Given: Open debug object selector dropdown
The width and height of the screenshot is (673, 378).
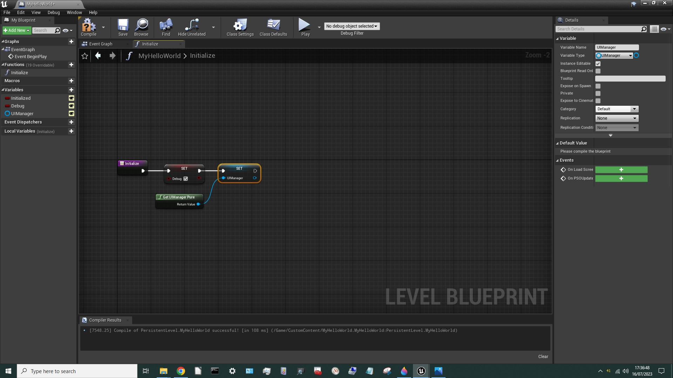Looking at the screenshot, I should point(352,26).
